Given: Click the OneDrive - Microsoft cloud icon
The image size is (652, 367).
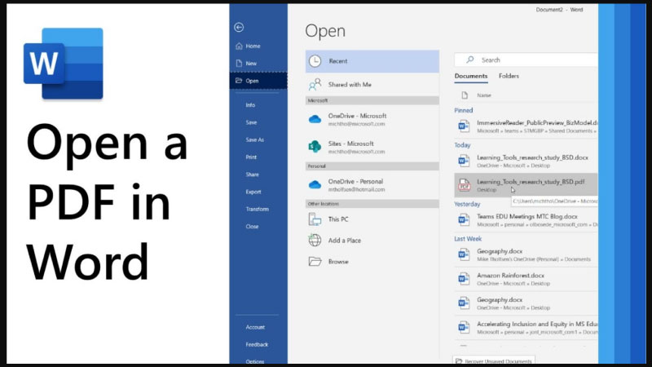Looking at the screenshot, I should click(315, 120).
